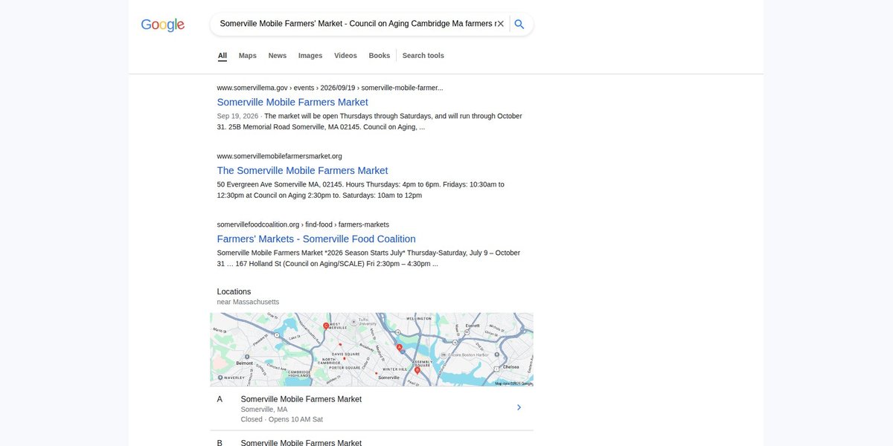Screen dimensions: 893x446
Task: Click the magnifying glass search icon
Action: coord(519,24)
